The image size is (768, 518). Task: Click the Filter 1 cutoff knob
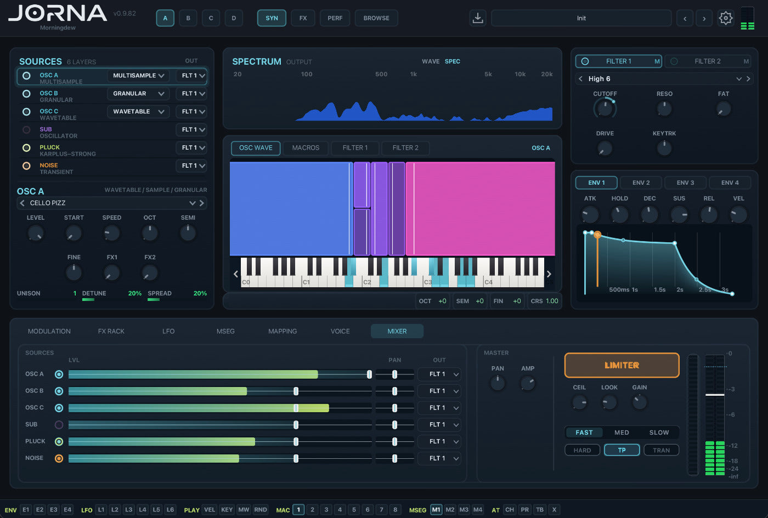[605, 109]
